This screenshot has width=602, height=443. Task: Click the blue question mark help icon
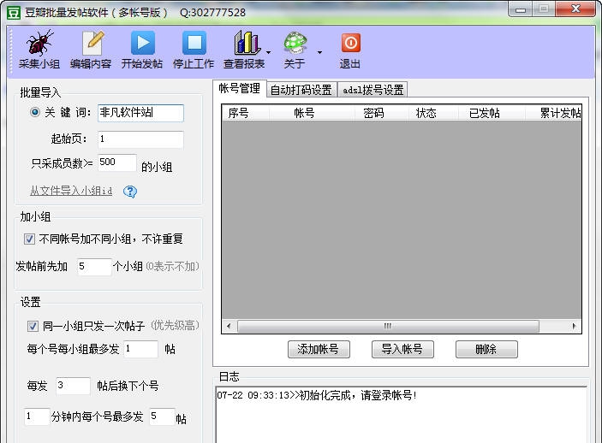point(130,192)
